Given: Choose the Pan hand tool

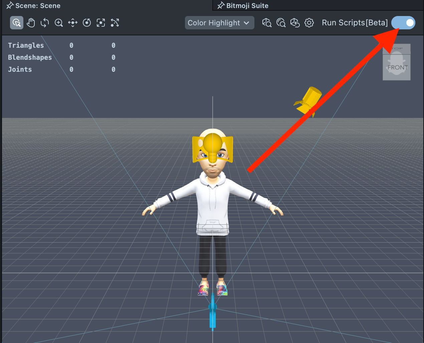Looking at the screenshot, I should (31, 23).
